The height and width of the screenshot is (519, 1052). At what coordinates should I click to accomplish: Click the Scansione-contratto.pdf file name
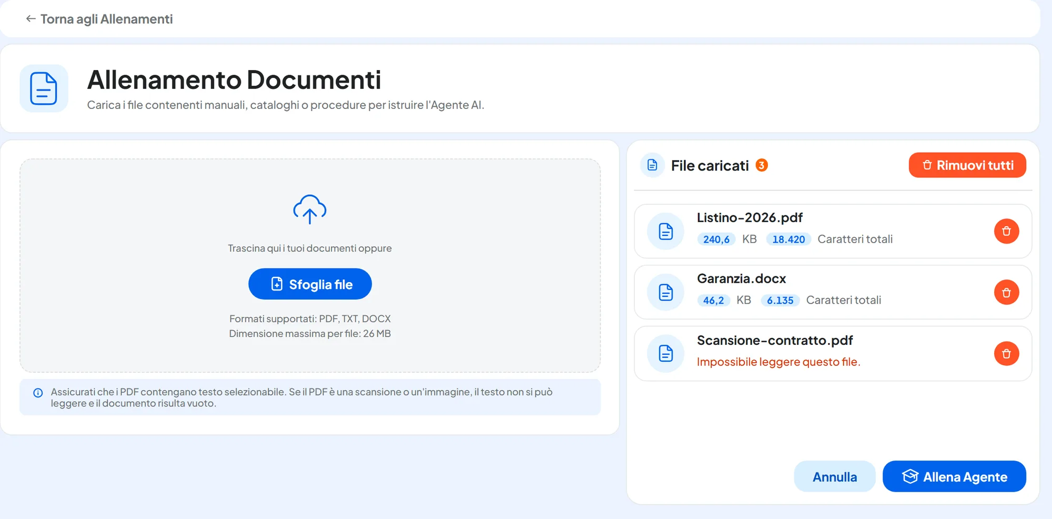click(x=775, y=341)
